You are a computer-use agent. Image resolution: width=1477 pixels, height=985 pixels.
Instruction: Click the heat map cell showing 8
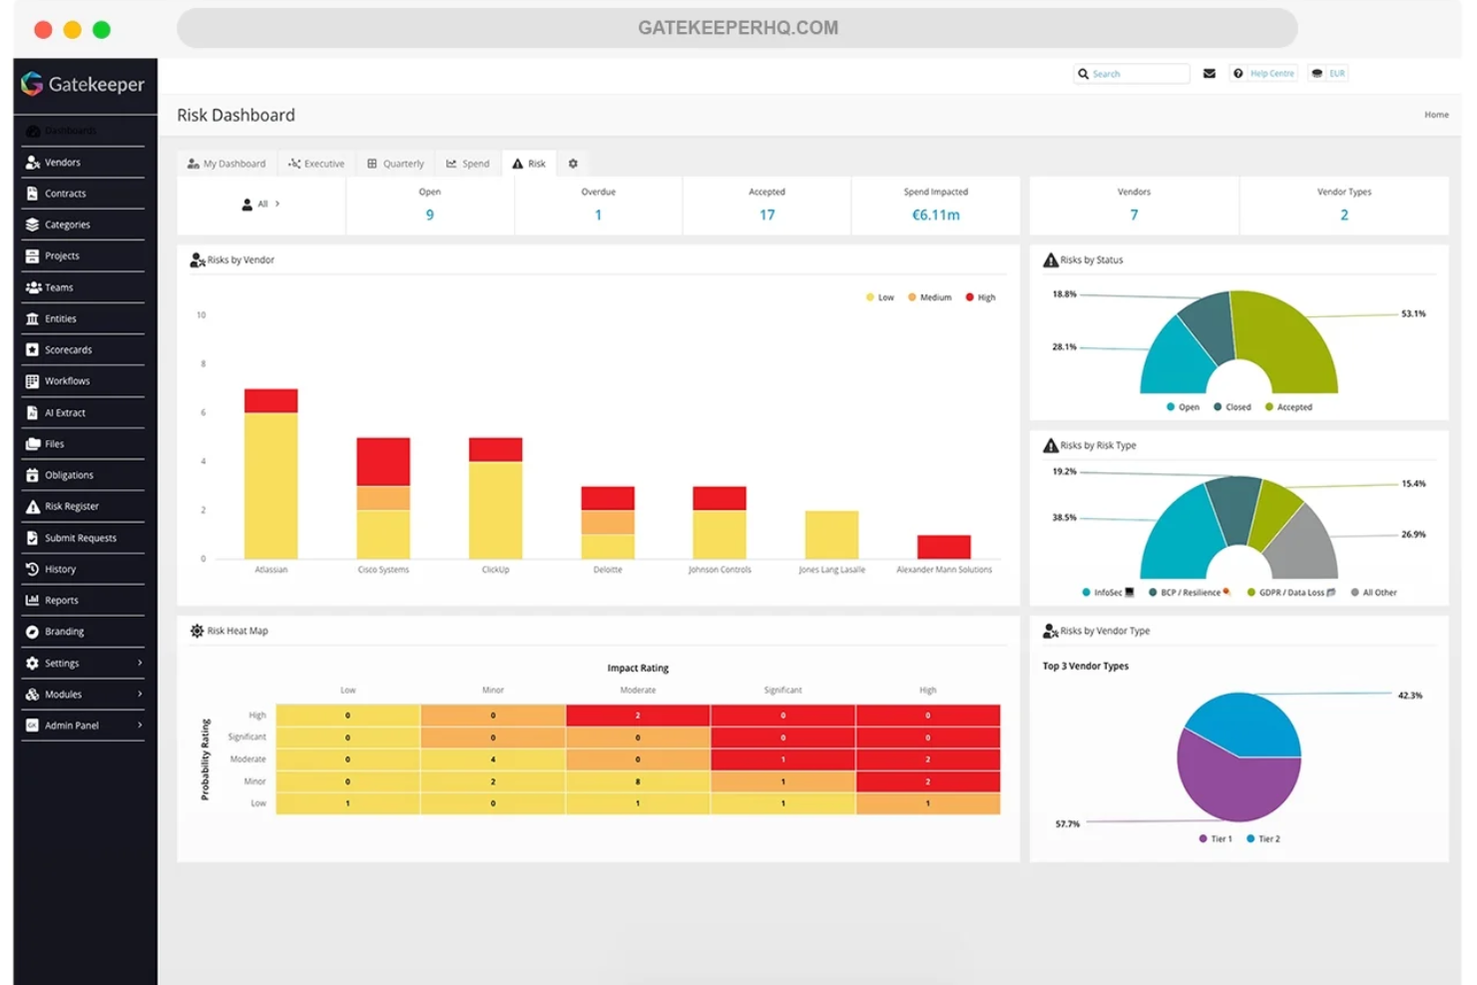pyautogui.click(x=638, y=781)
